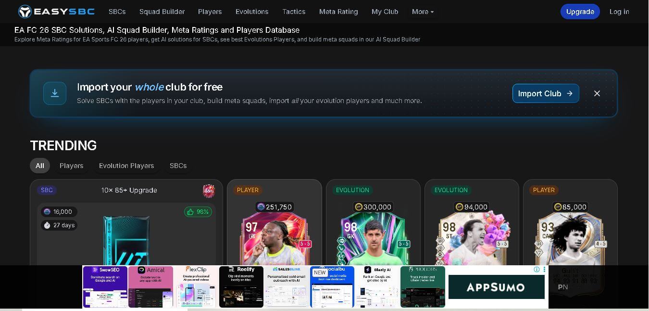Open the 10× 85+ Upgrade SBC title
649x311 pixels.
click(129, 190)
